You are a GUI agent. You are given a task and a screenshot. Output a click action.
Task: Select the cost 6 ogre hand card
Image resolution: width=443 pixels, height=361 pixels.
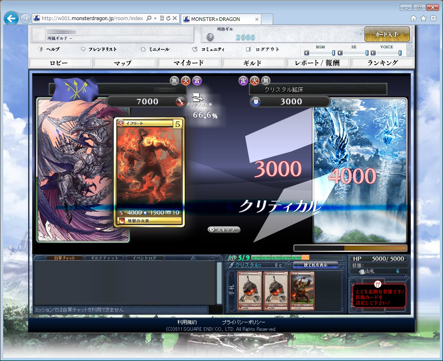coord(302,291)
